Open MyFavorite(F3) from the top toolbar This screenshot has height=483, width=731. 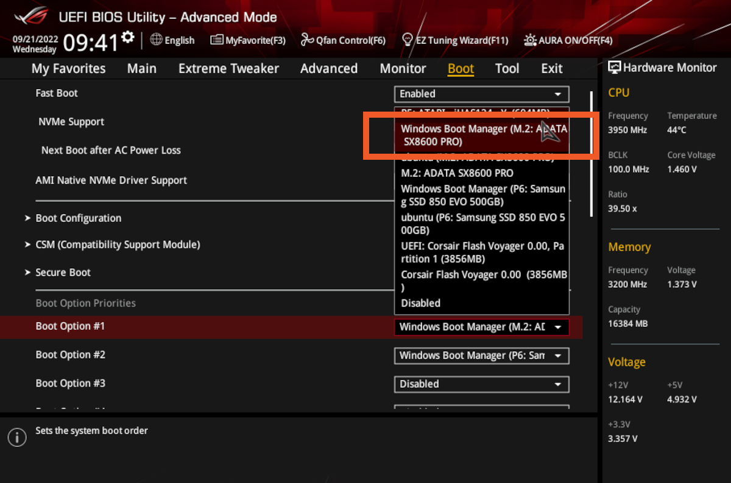click(x=216, y=40)
